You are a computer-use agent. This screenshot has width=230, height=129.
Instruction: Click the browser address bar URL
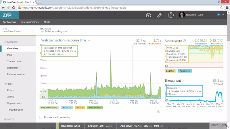click(74, 8)
